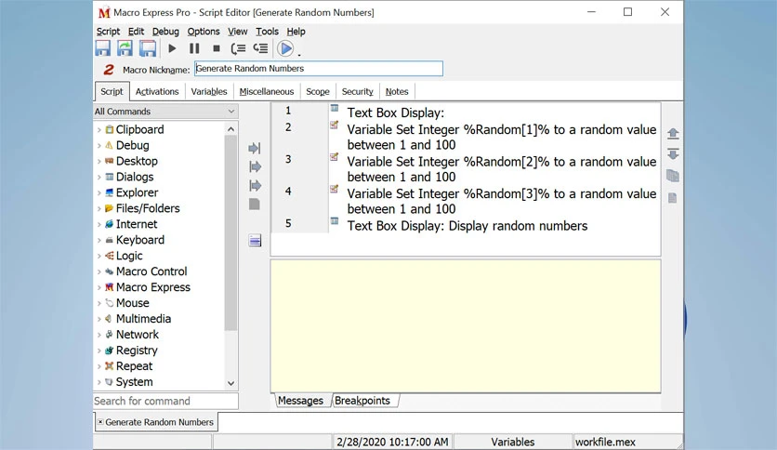Open the Edit menu

click(x=136, y=32)
